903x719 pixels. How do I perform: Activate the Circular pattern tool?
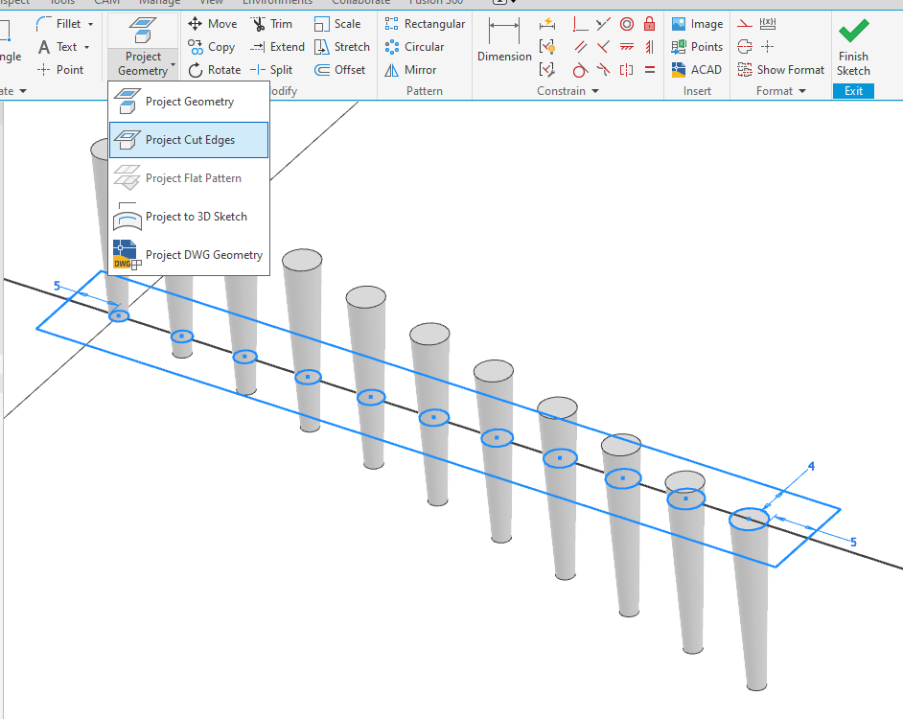(x=416, y=46)
